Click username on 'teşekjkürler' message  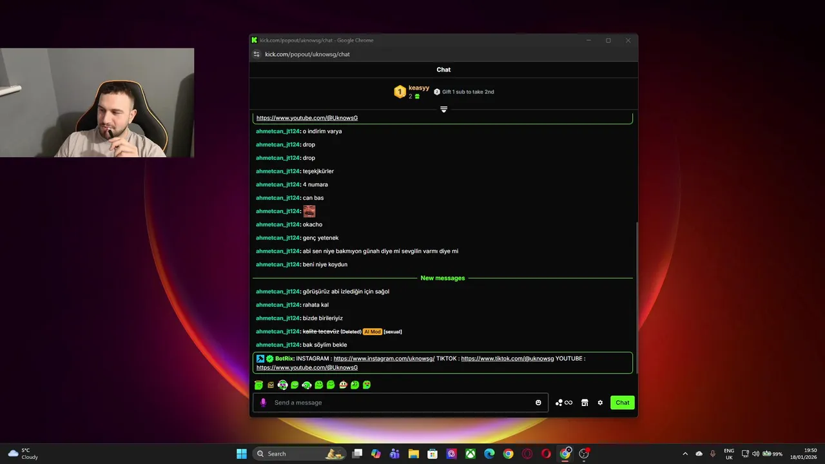pos(278,171)
